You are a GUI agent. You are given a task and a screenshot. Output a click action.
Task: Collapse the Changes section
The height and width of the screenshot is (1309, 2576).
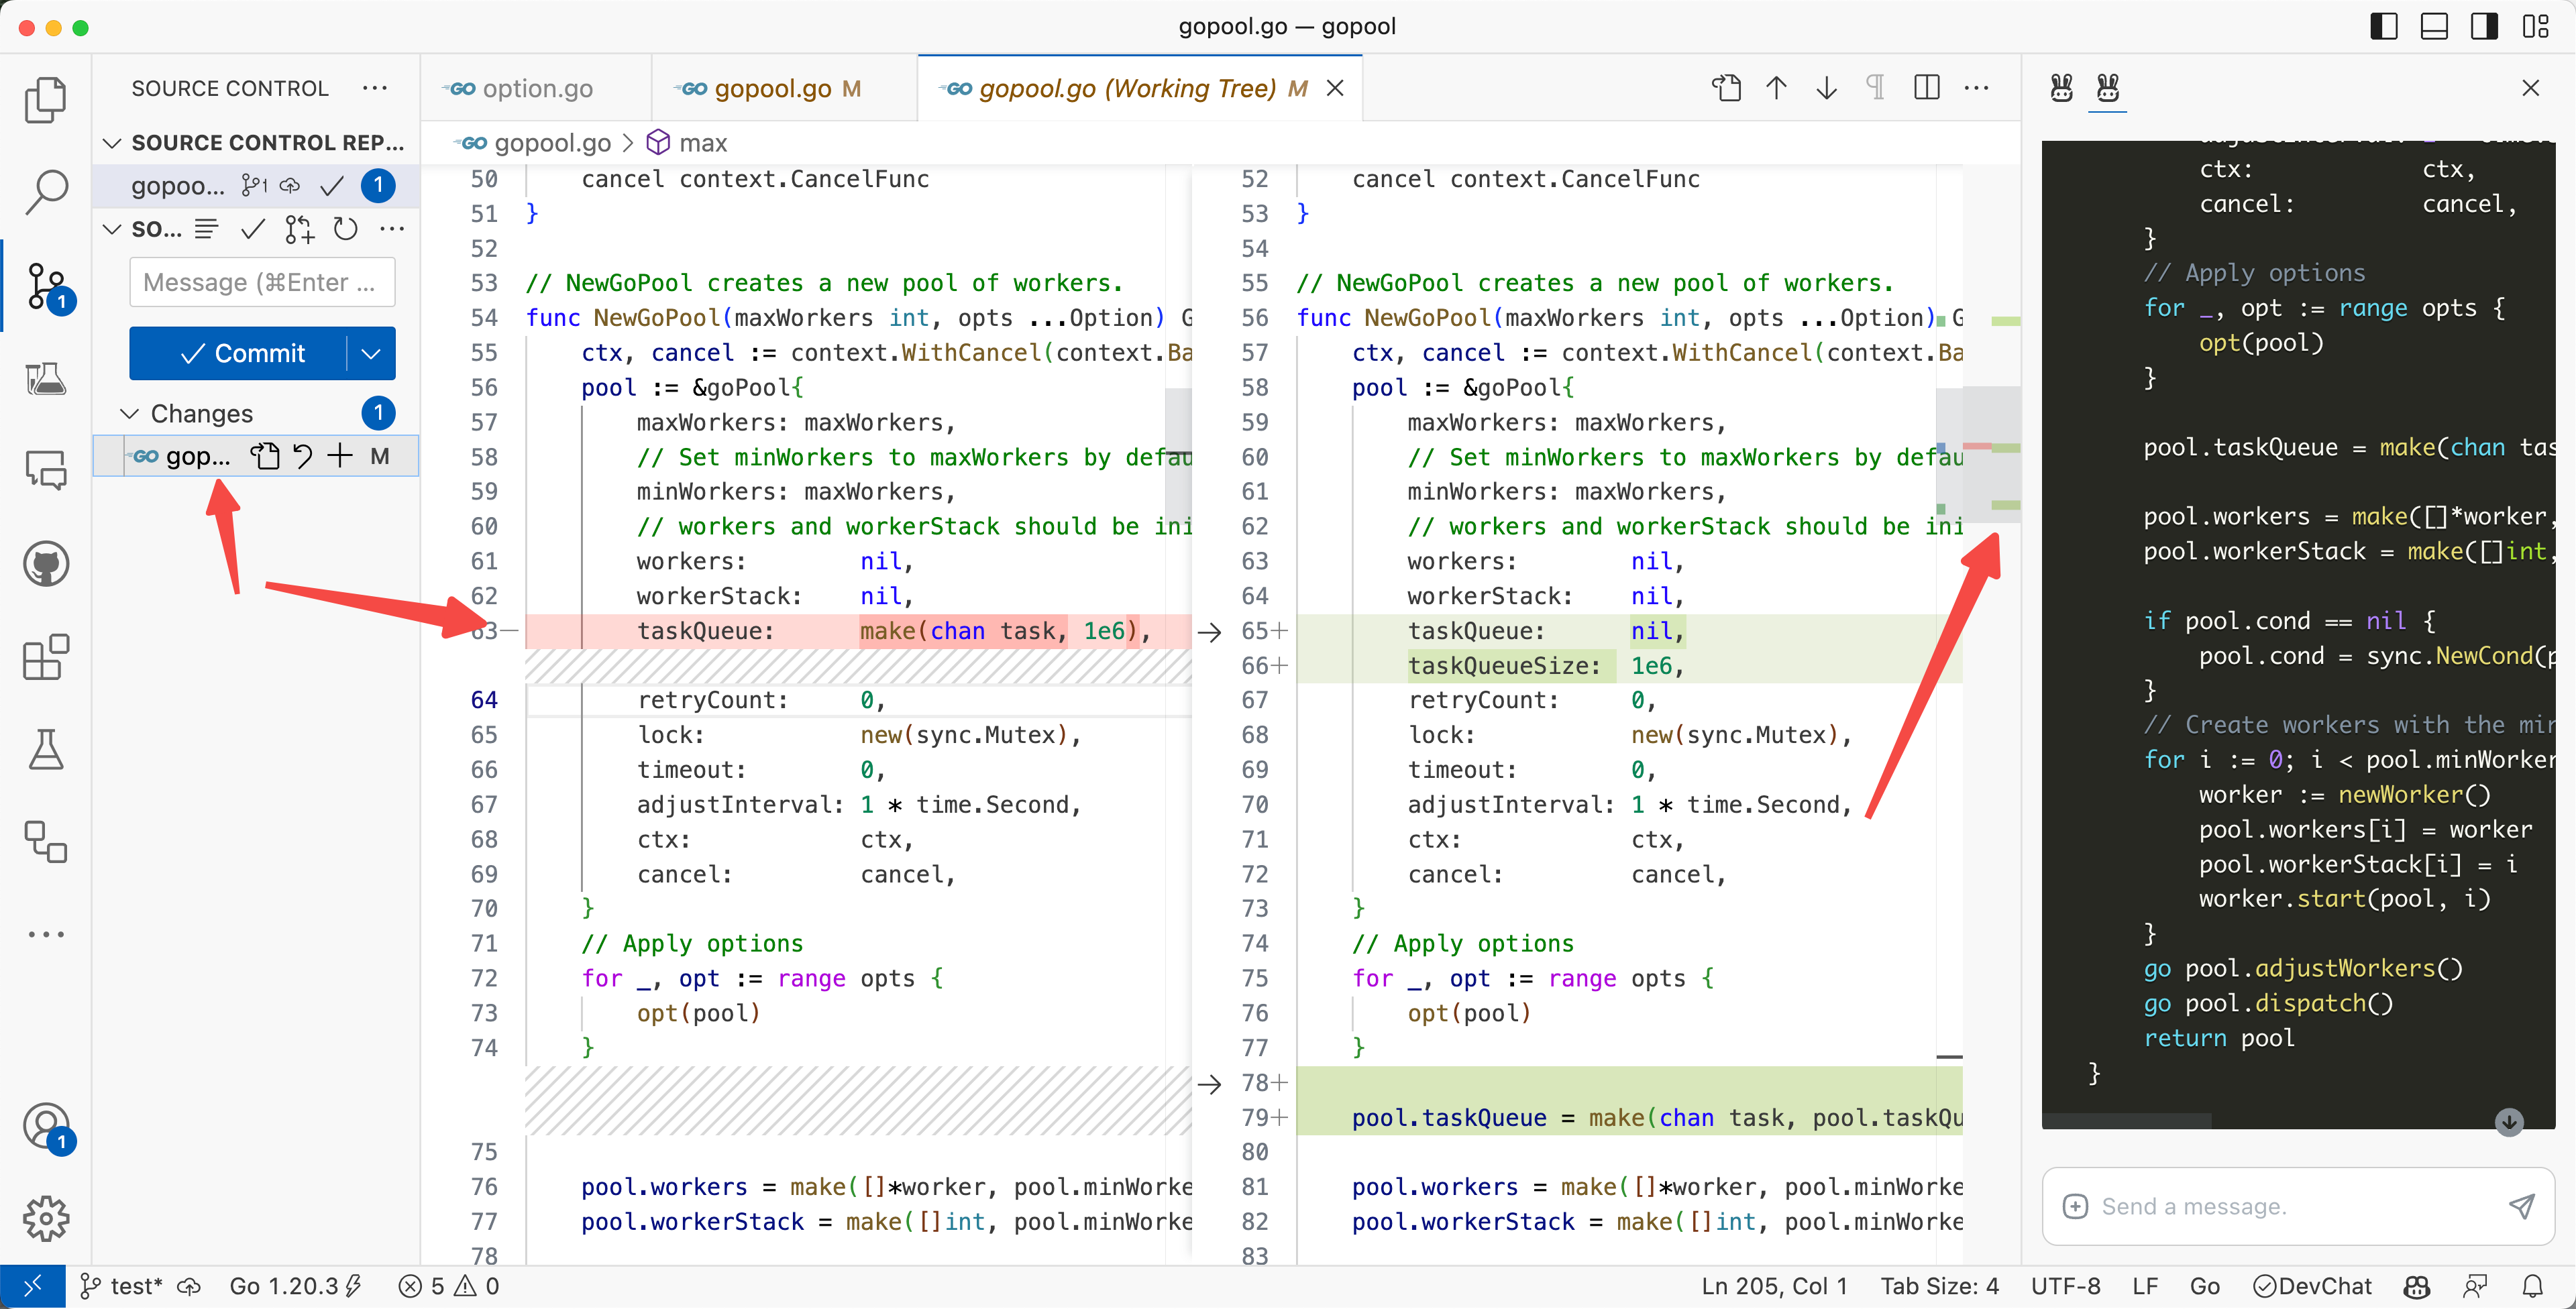click(130, 413)
